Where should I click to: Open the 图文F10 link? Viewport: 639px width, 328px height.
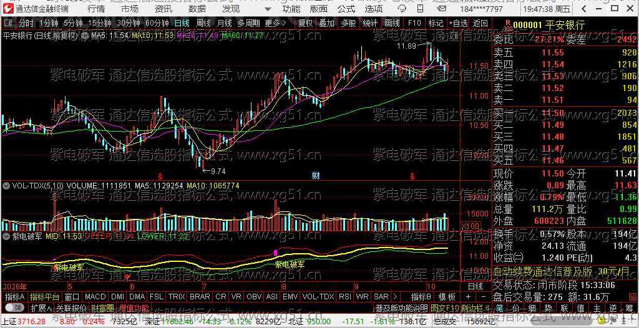pyautogui.click(x=444, y=307)
